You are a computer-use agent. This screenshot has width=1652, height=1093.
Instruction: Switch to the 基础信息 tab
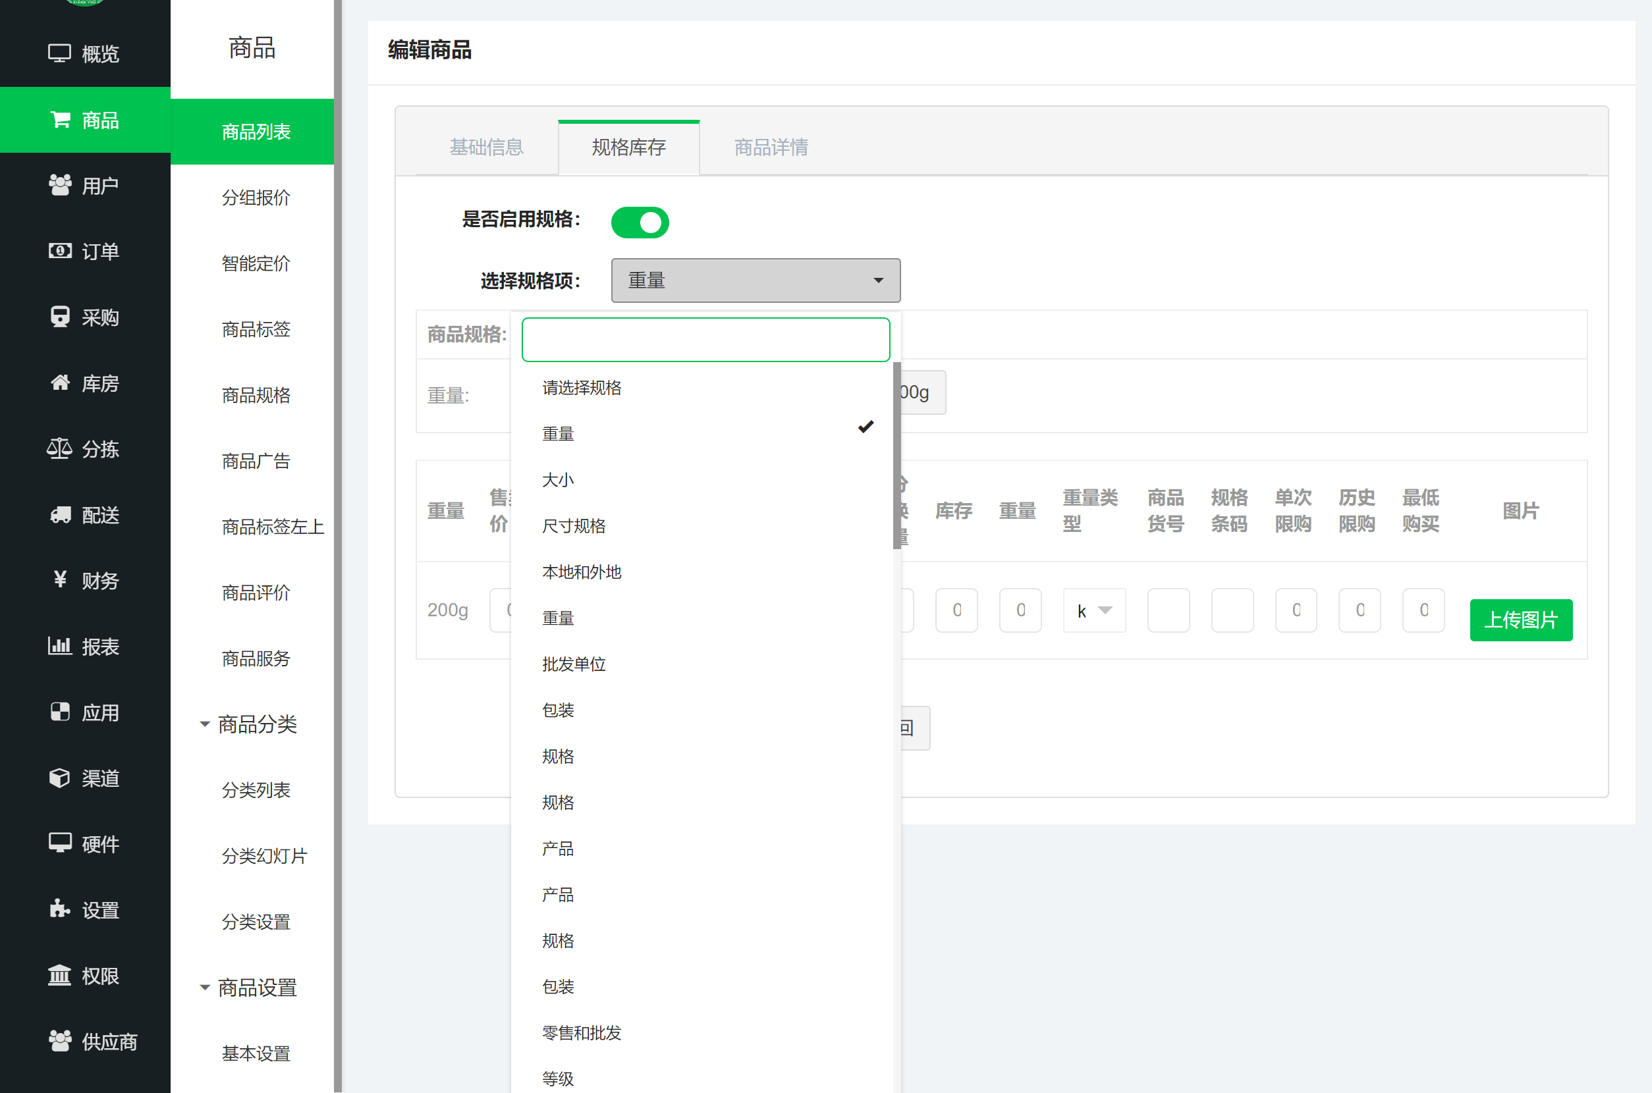(486, 147)
